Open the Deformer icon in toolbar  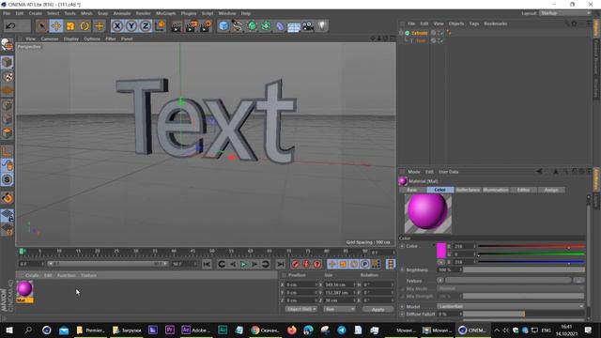pyautogui.click(x=280, y=26)
